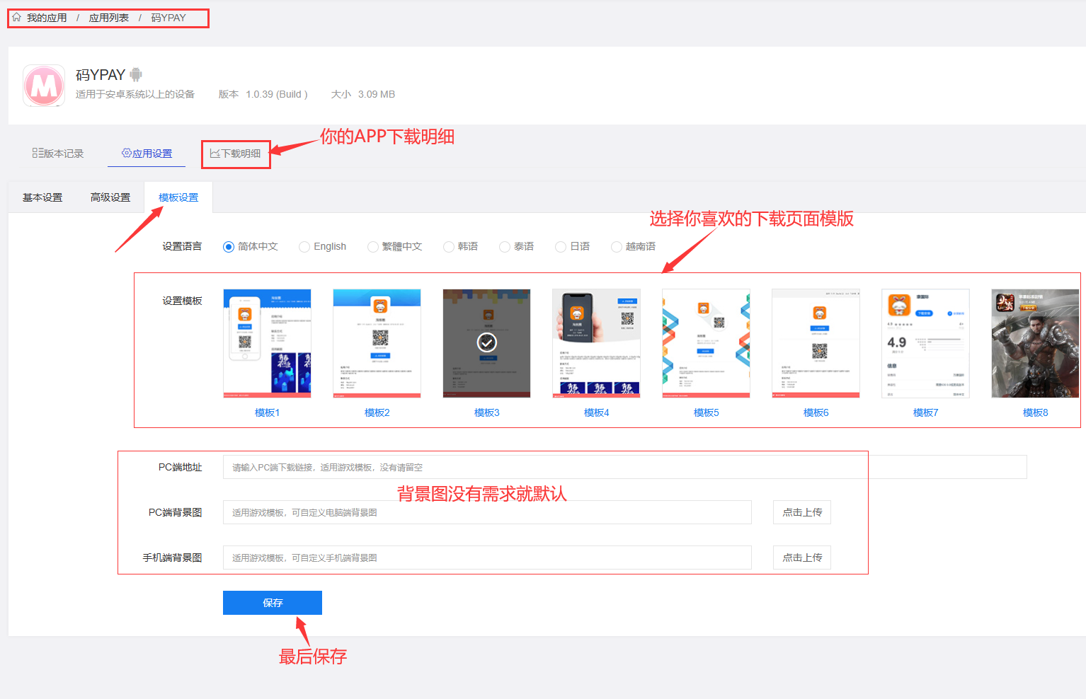The height and width of the screenshot is (699, 1086).
Task: Click the home icon in breadcrumb
Action: click(17, 18)
